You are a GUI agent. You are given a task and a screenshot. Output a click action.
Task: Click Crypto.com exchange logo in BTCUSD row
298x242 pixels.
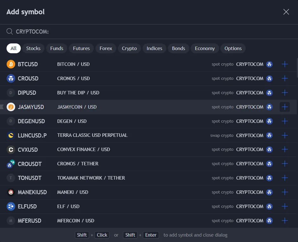coord(269,64)
